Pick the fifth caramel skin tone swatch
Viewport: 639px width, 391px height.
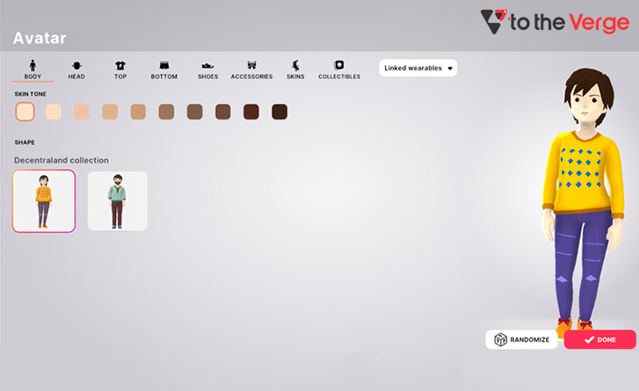point(138,112)
